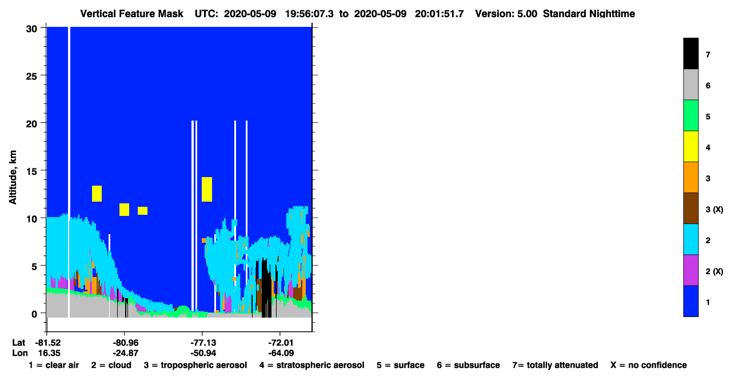Click the longitude value -50.94
The image size is (743, 381).
click(x=202, y=353)
